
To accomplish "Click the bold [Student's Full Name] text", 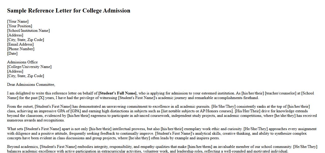I will tap(117, 93).
